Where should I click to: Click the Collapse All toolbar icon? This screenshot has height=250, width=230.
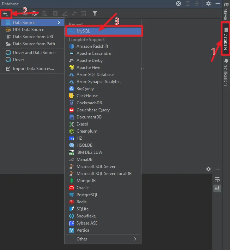coord(197,4)
